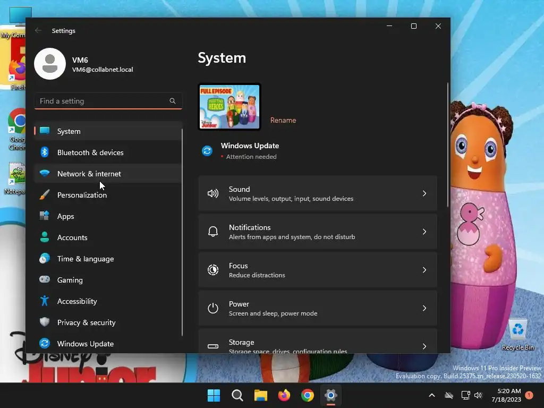The width and height of the screenshot is (544, 408).
Task: Open File Explorer from taskbar
Action: coord(260,395)
